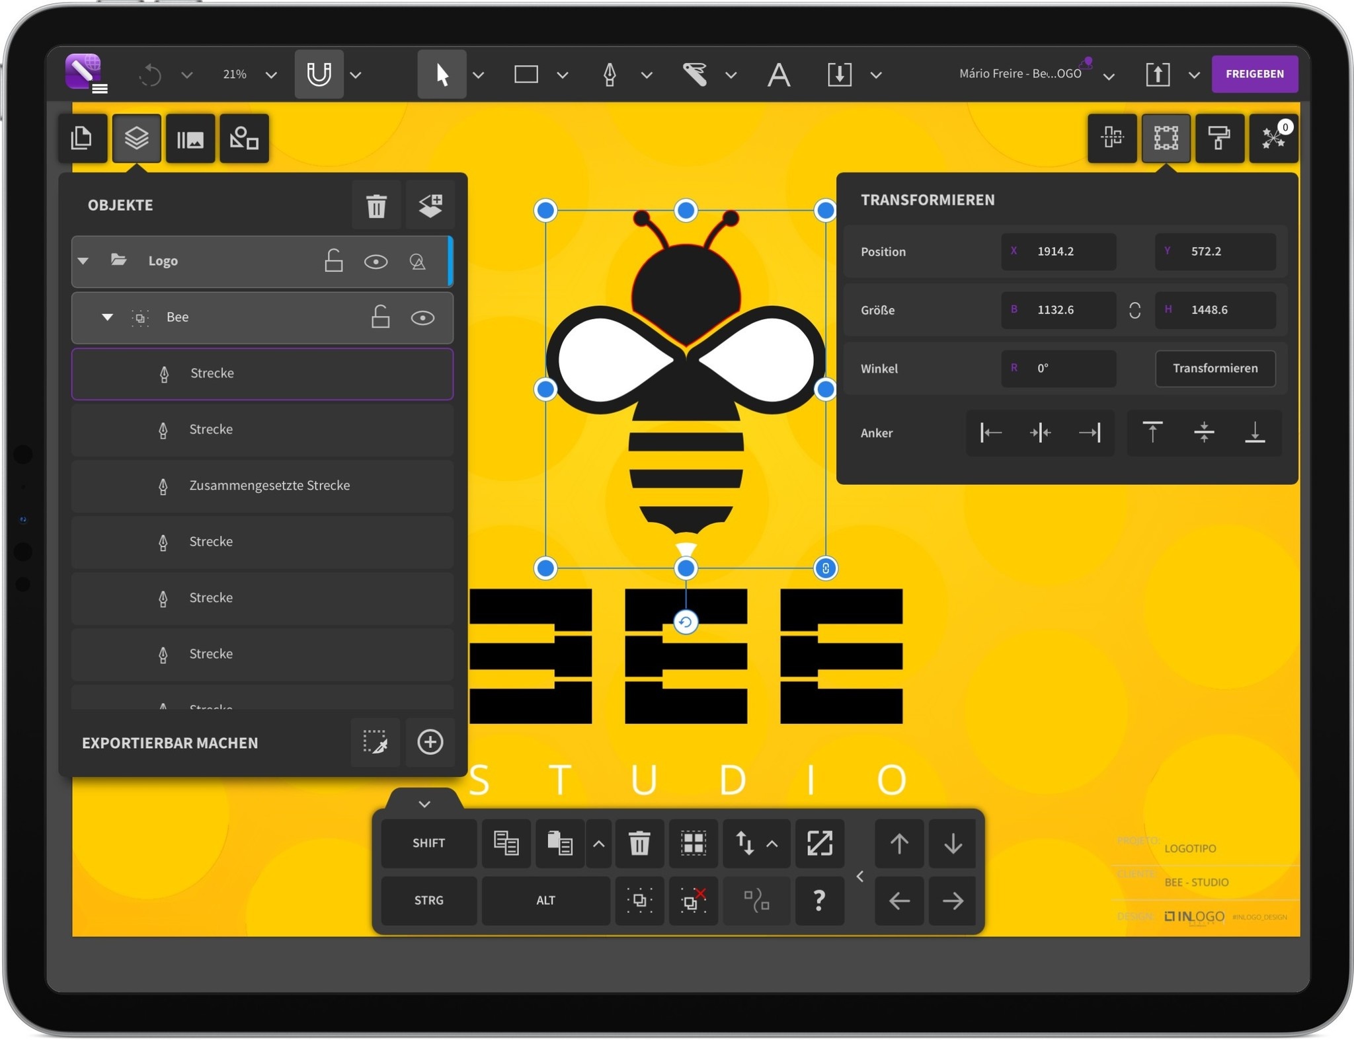The height and width of the screenshot is (1040, 1354).
Task: Switch to the Ebenen layers tab
Action: click(136, 138)
